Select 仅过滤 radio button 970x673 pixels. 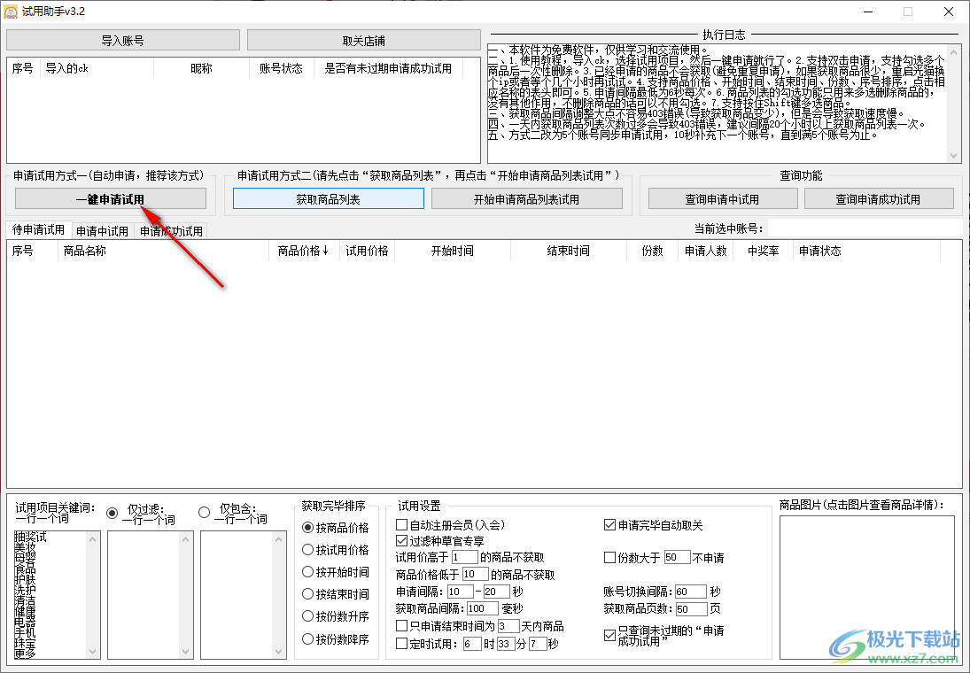112,513
